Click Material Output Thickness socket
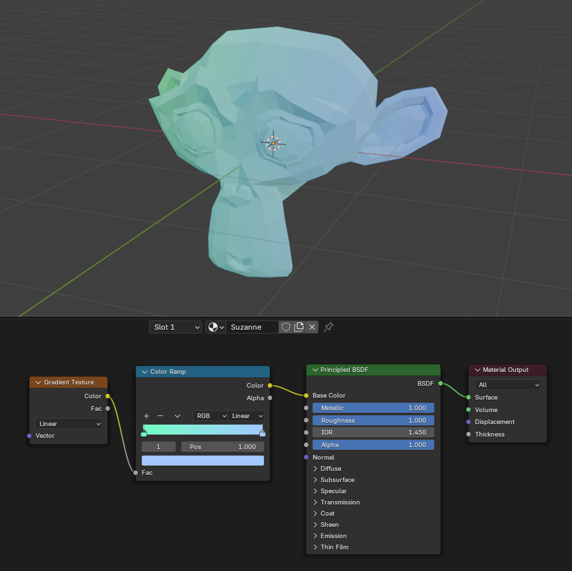The height and width of the screenshot is (571, 572). pos(468,435)
